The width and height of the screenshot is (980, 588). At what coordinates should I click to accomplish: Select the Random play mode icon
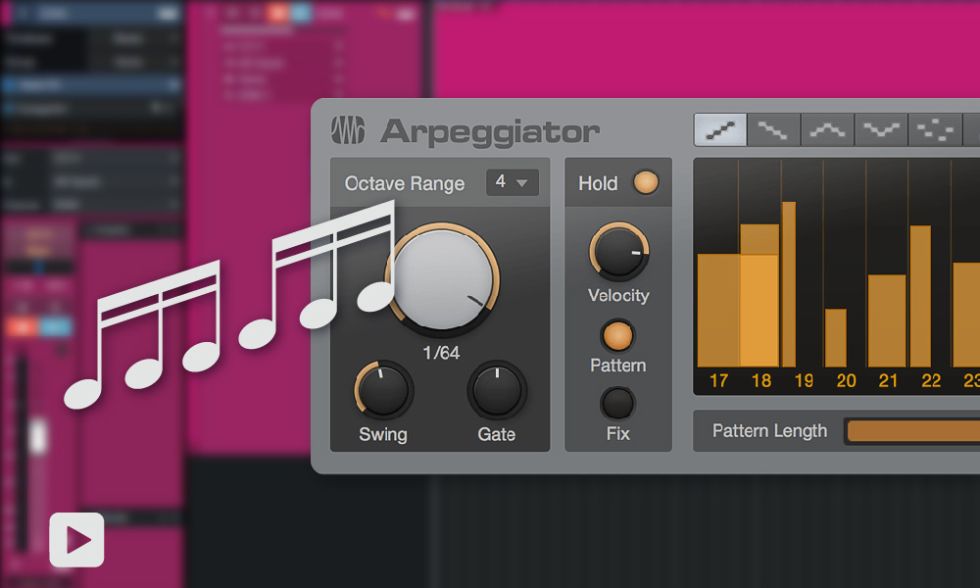[935, 130]
